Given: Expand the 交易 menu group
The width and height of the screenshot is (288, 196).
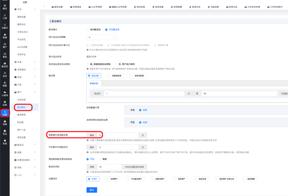Looking at the screenshot, I should click(25, 62).
